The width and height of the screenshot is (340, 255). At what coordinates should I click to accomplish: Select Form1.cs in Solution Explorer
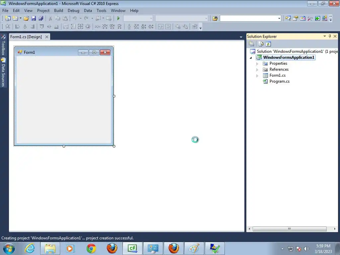pyautogui.click(x=277, y=75)
